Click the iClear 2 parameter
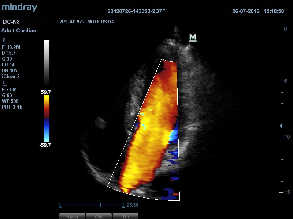 pos(11,76)
